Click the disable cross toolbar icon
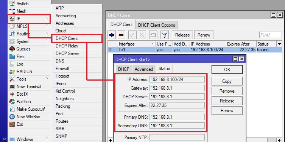285x142 pixels. point(142,35)
